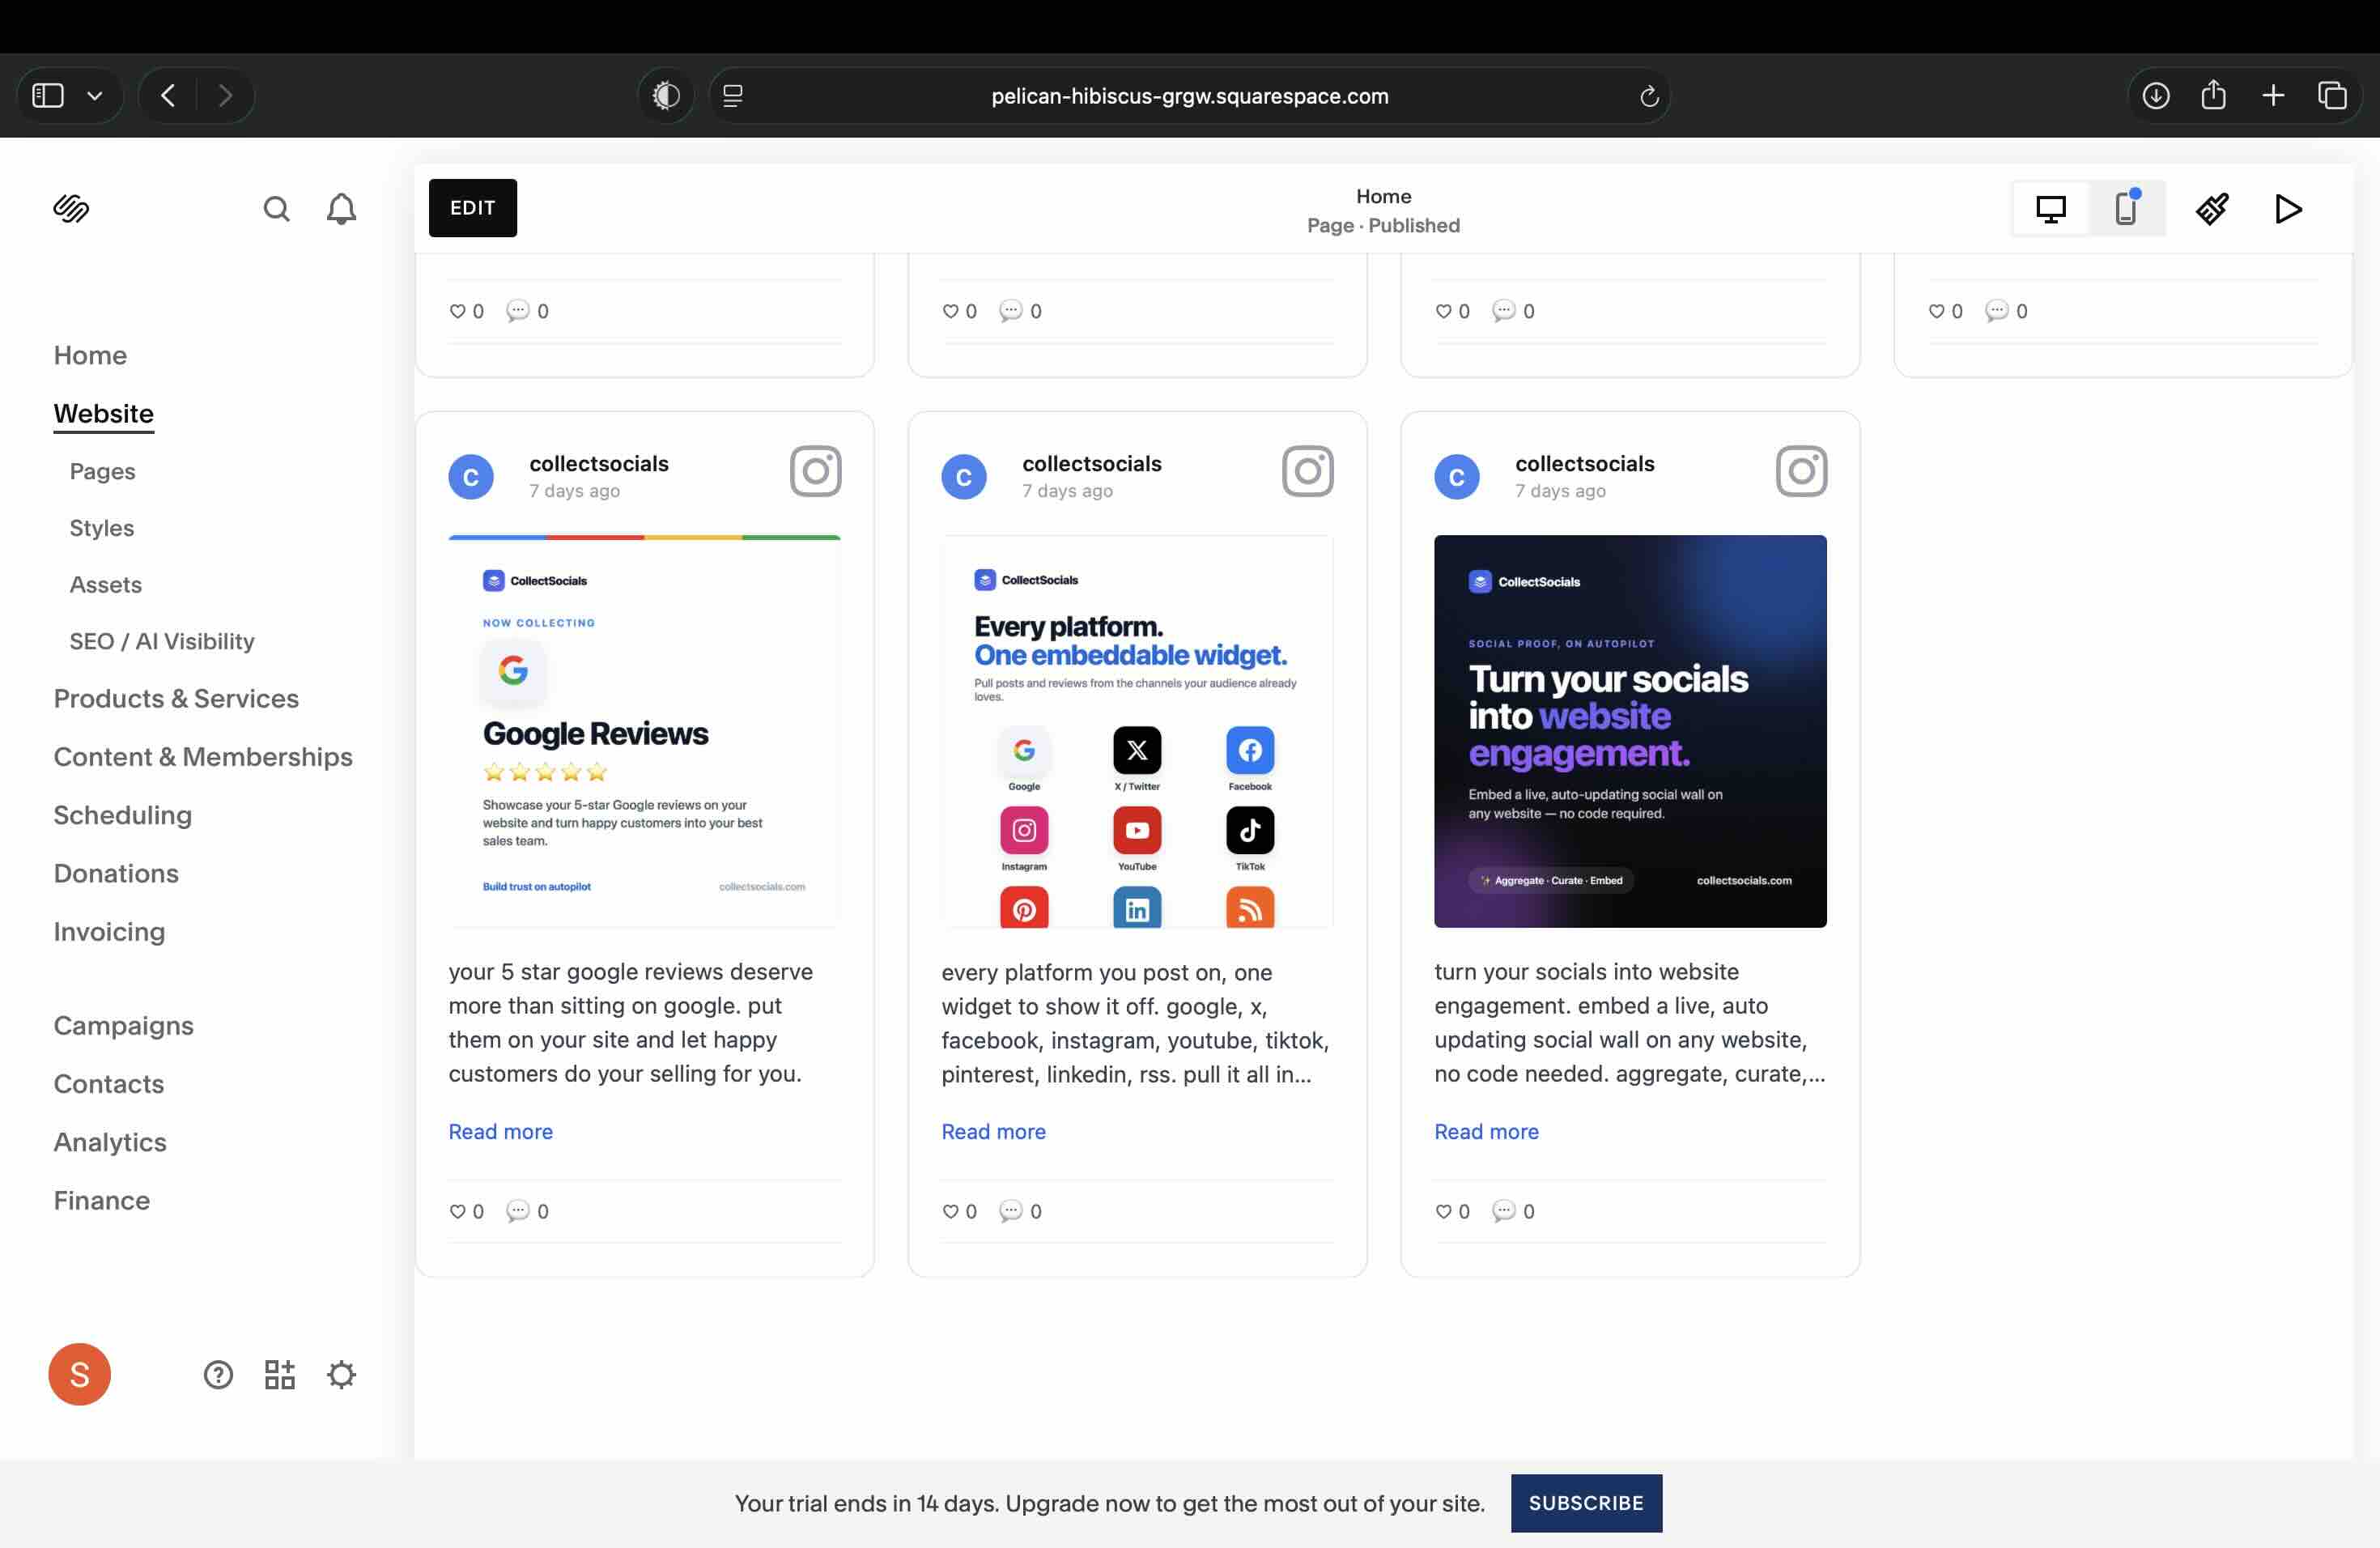Click the Safari share icon

pyautogui.click(x=2214, y=94)
